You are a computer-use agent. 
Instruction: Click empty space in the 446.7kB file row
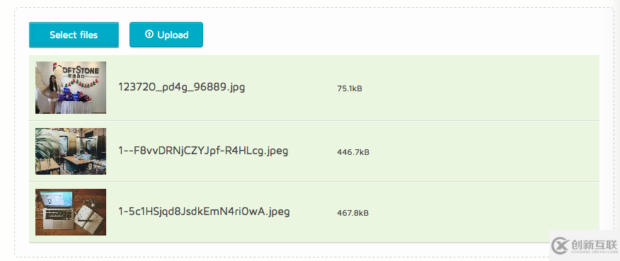[x=474, y=151]
